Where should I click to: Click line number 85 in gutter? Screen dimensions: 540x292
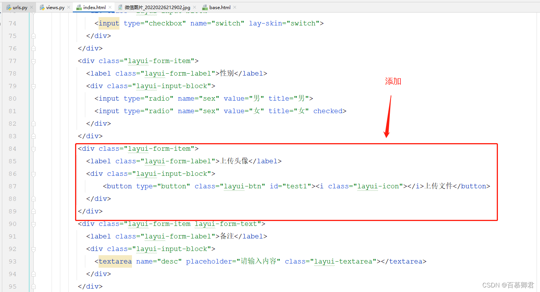pyautogui.click(x=13, y=161)
